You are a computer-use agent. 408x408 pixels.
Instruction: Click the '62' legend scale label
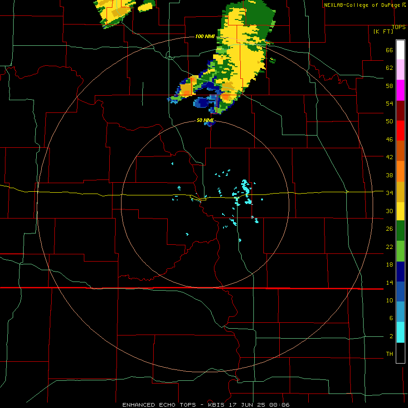click(x=389, y=68)
